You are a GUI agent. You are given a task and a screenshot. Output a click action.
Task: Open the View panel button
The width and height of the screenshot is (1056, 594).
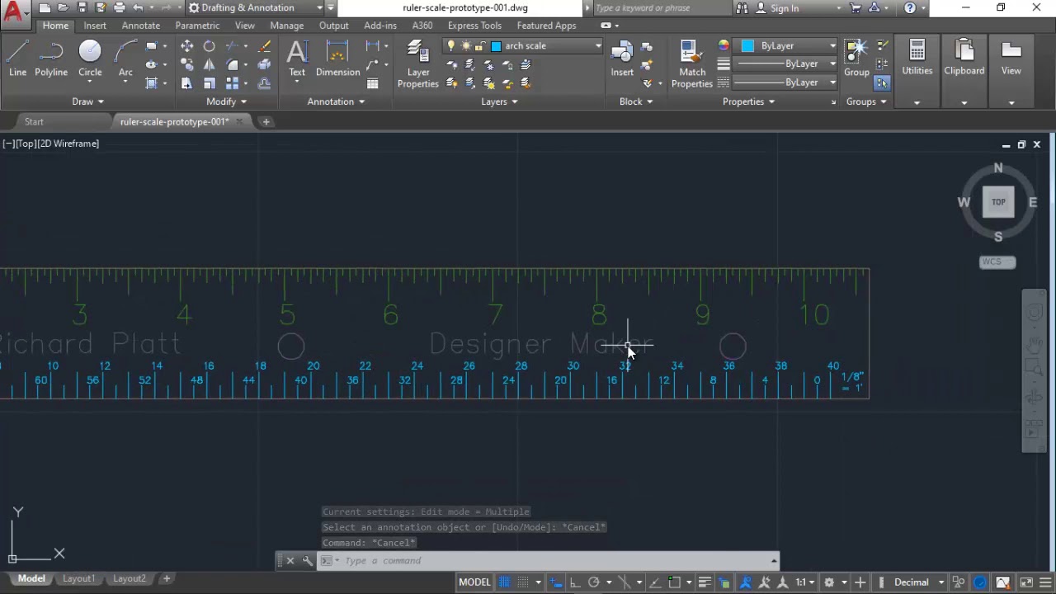[1011, 59]
